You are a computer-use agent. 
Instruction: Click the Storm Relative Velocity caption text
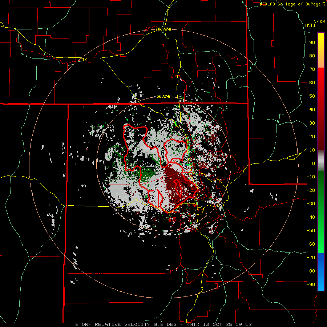pyautogui.click(x=163, y=324)
